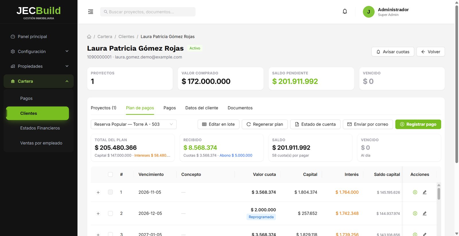Click Editar en lote button
Viewport: 459px width, 236px height.
pos(218,124)
